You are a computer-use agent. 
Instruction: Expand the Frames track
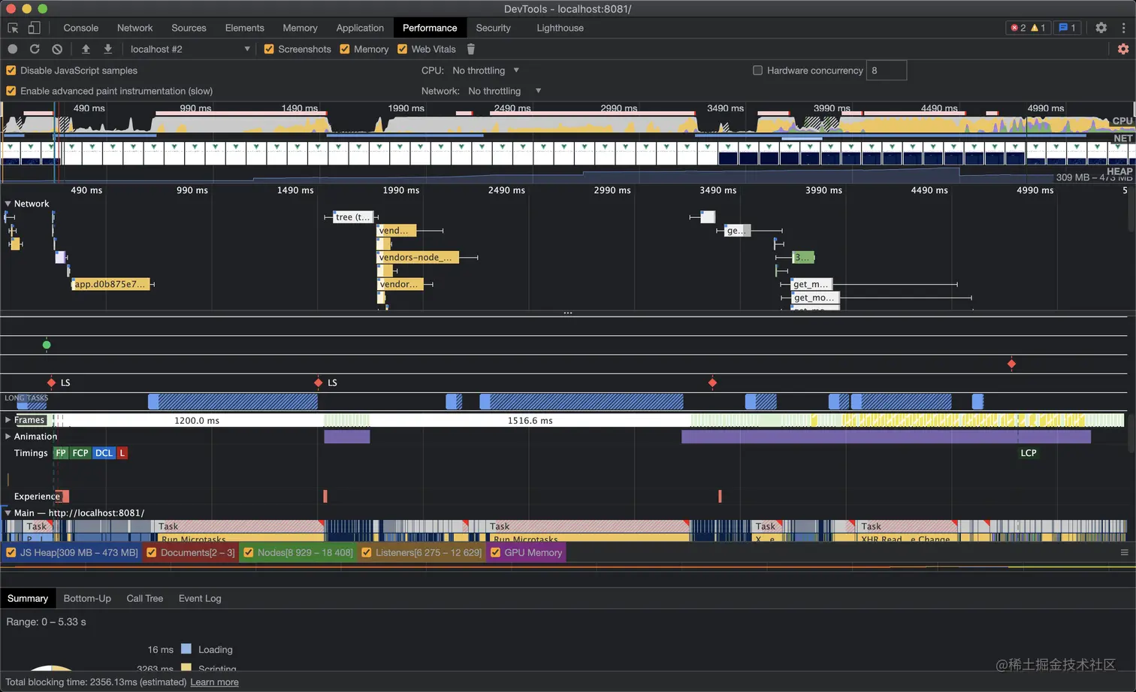[8, 420]
